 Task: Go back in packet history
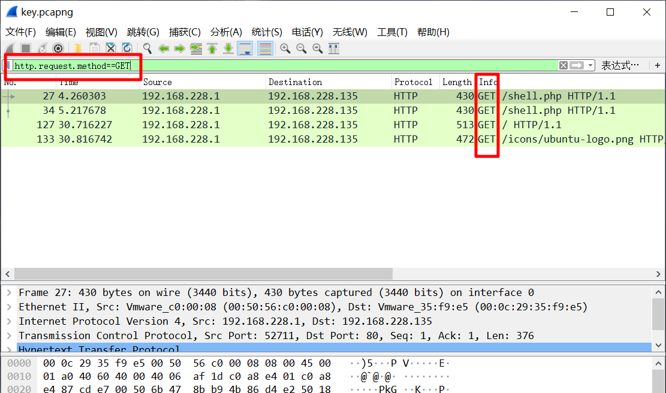click(x=164, y=49)
